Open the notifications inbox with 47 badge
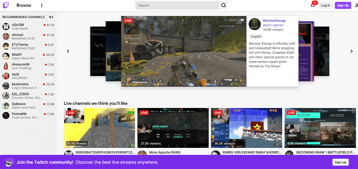 (x=313, y=5)
